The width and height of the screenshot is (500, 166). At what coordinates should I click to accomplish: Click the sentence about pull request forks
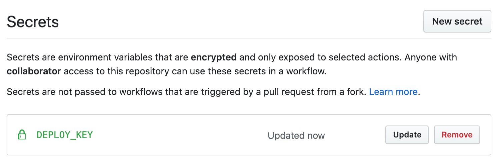pos(187,92)
